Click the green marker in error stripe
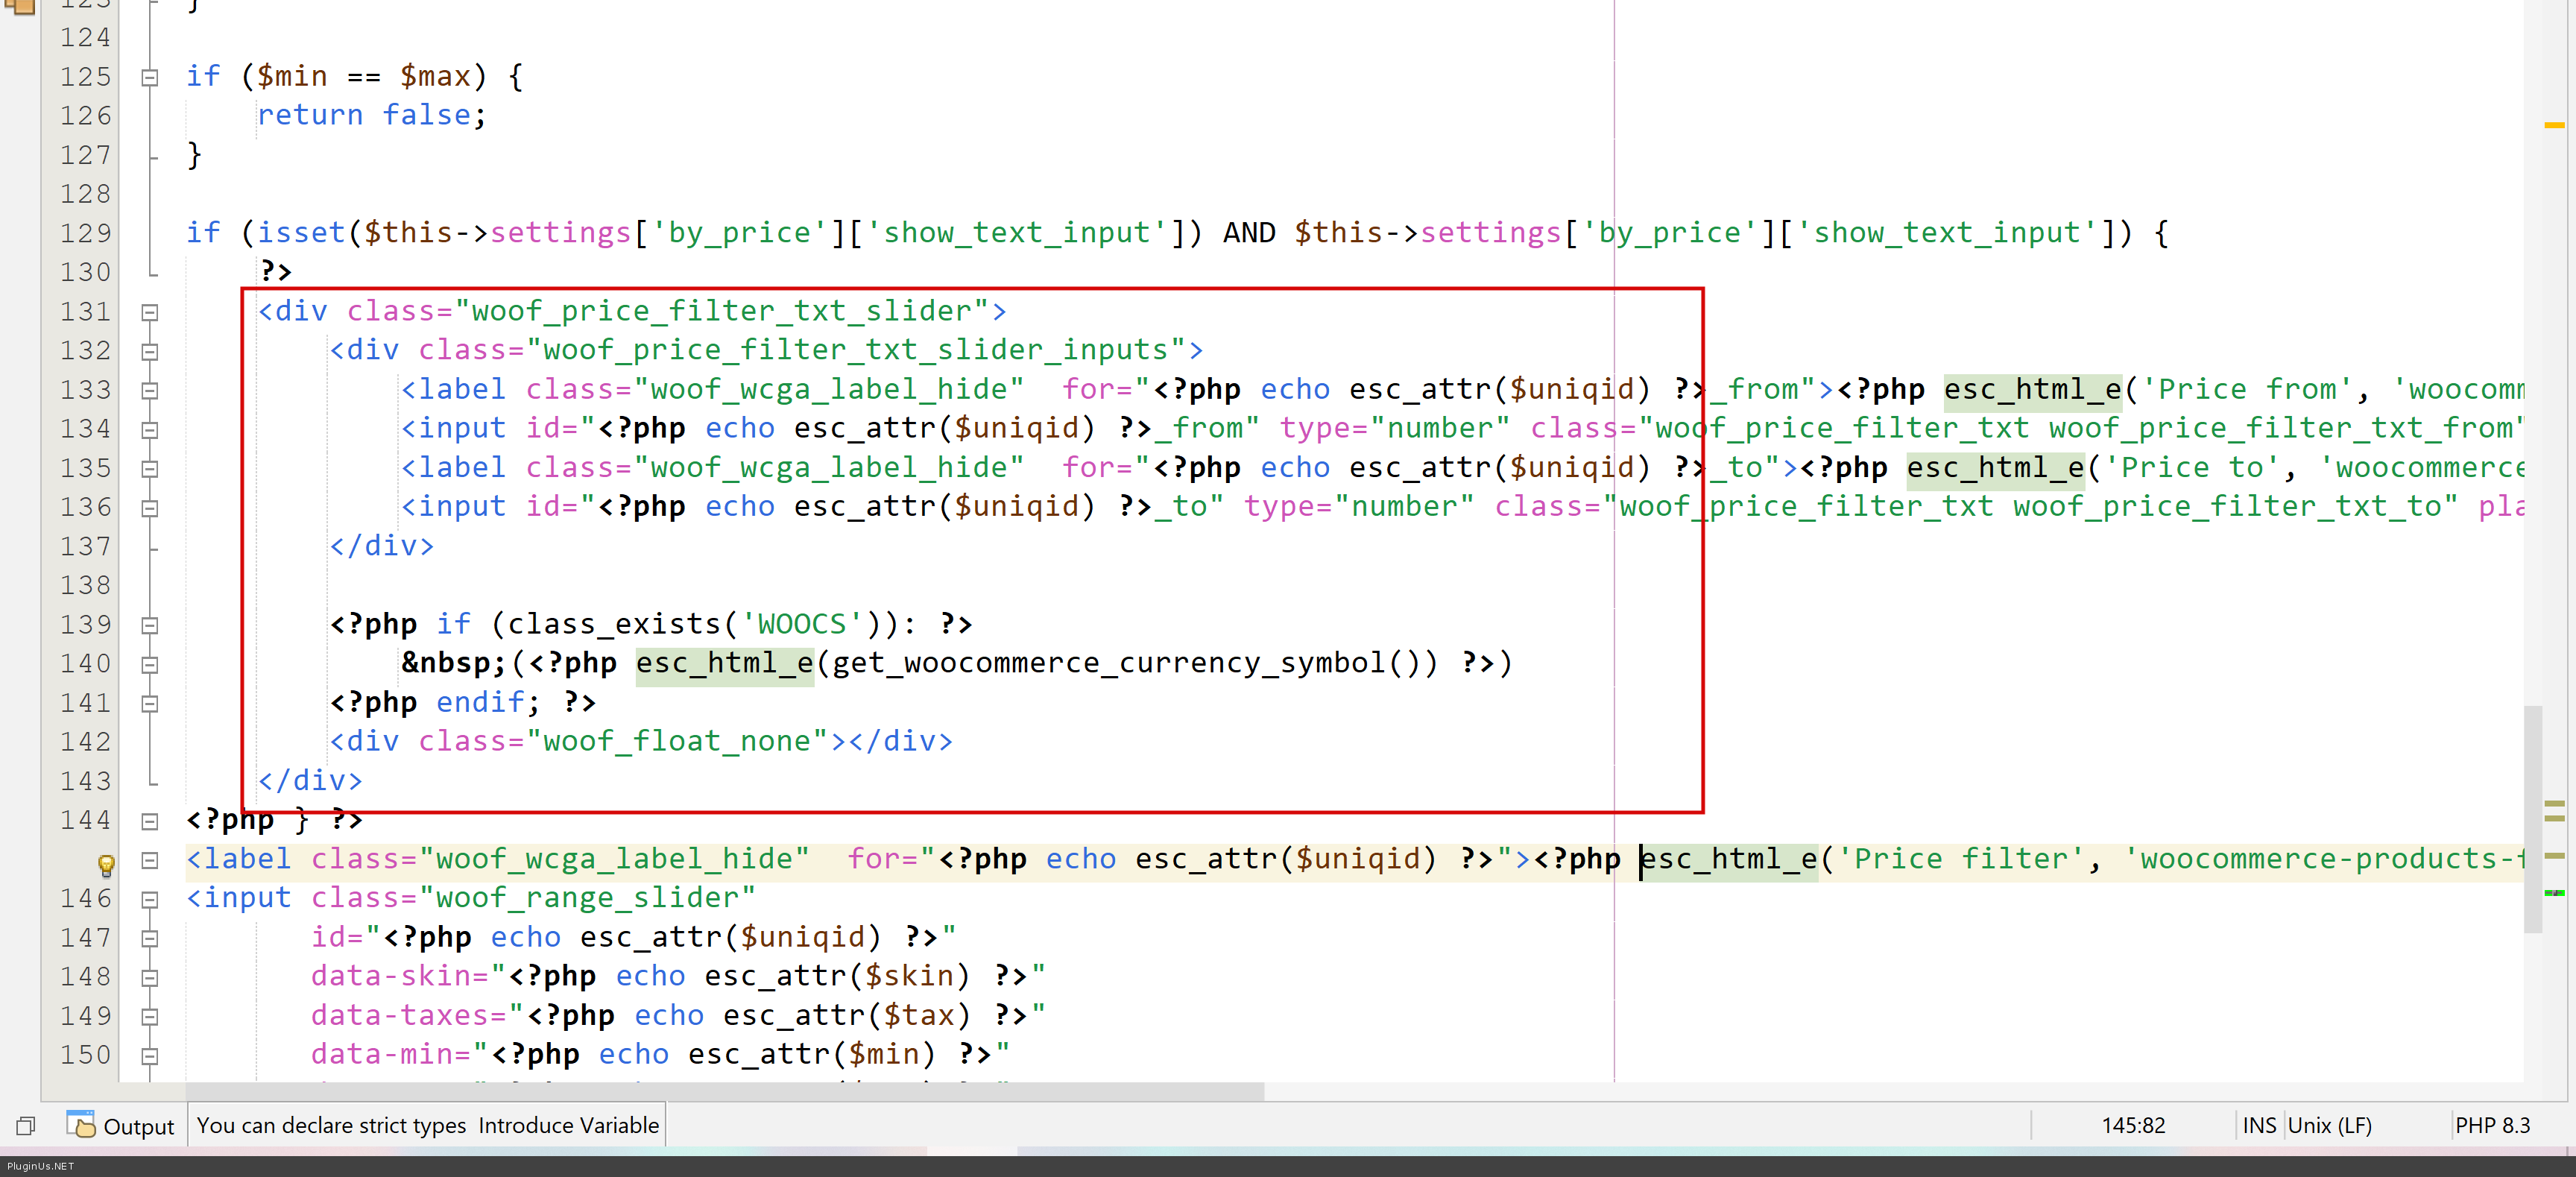The width and height of the screenshot is (2576, 1177). pos(2554,892)
